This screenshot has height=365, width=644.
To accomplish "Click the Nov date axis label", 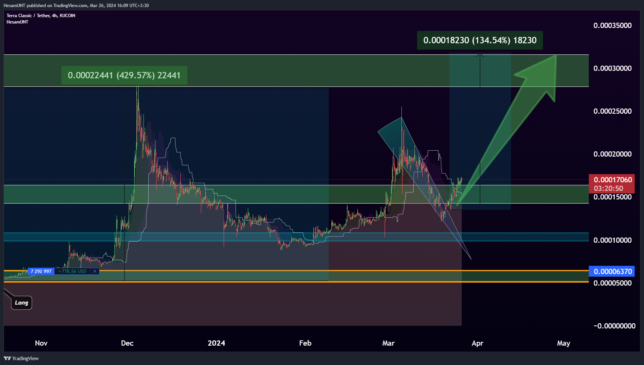I will coord(41,343).
